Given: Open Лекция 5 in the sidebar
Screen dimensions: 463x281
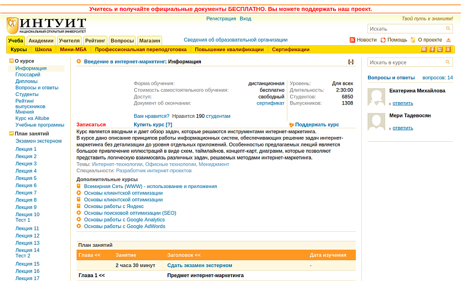Looking at the screenshot, I should pyautogui.click(x=26, y=178).
